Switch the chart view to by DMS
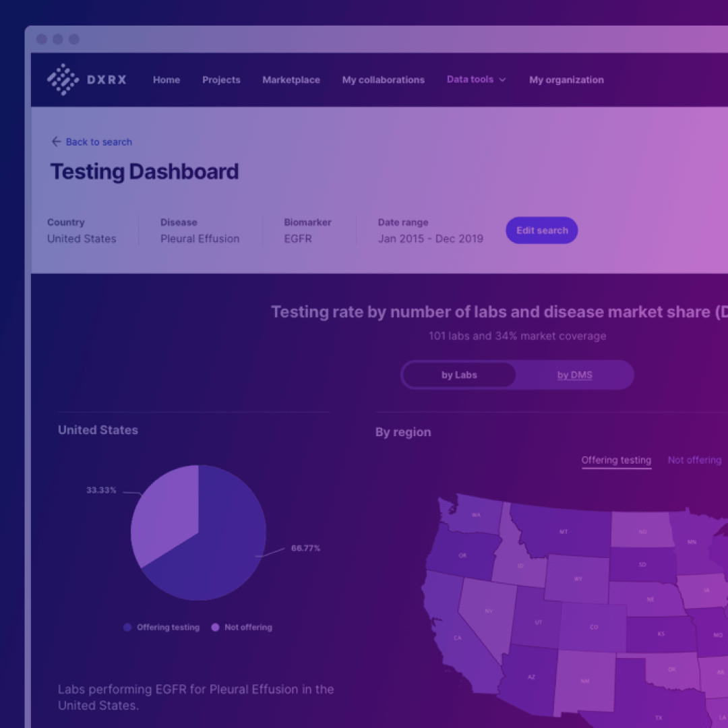The image size is (728, 728). click(x=574, y=375)
